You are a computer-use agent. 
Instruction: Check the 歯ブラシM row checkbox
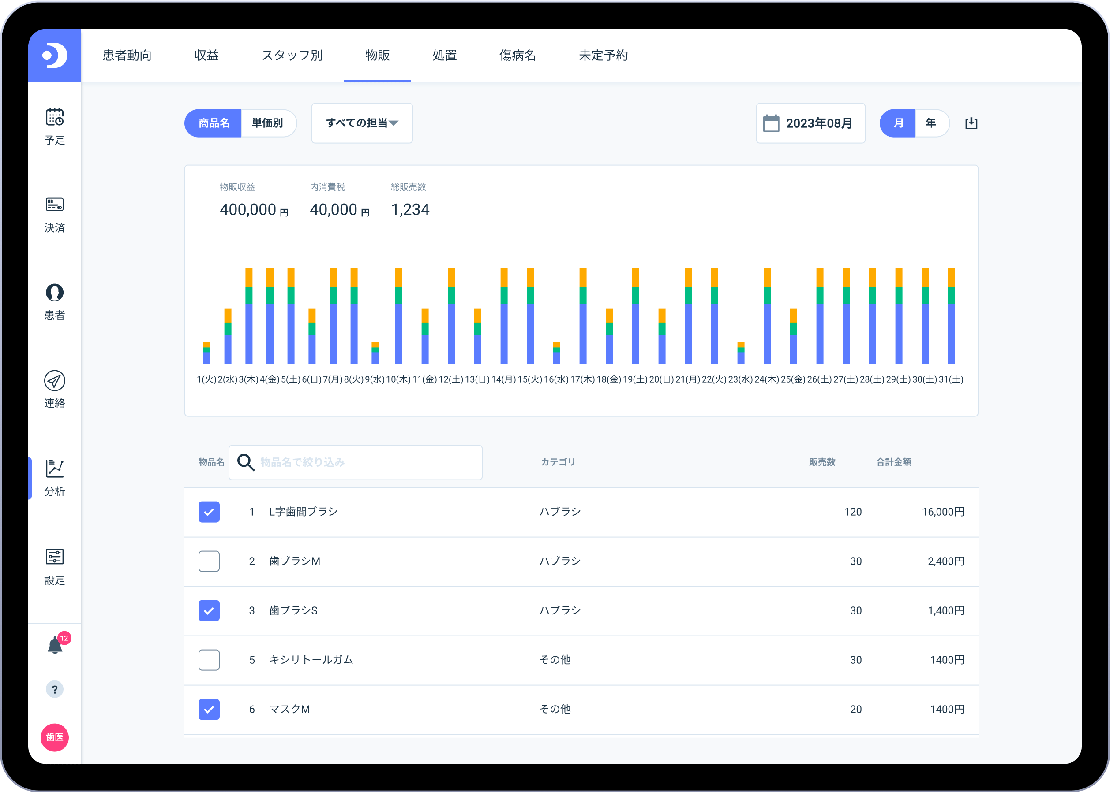[209, 561]
